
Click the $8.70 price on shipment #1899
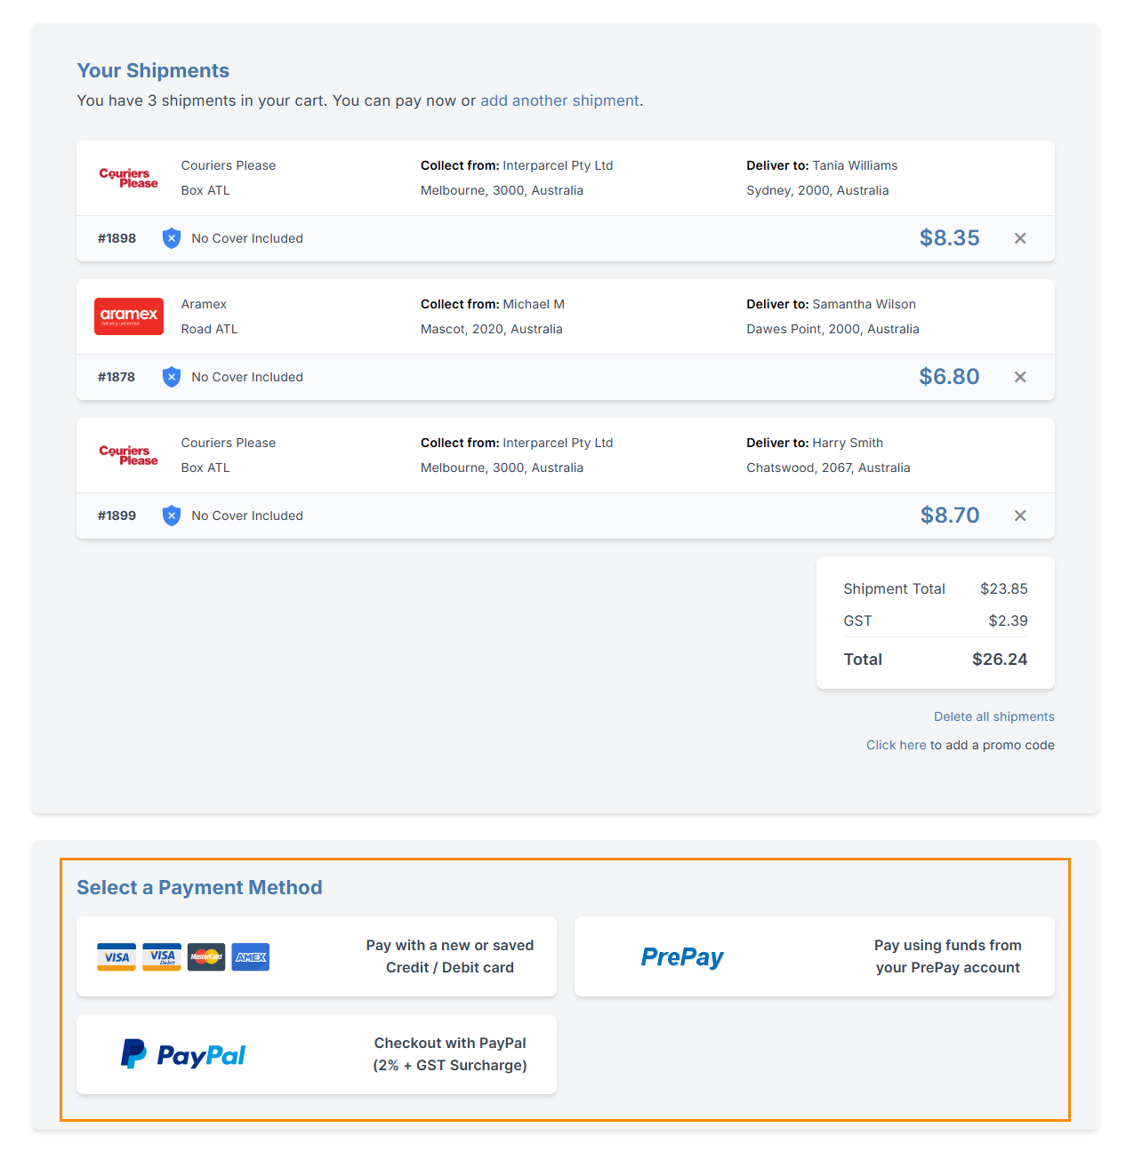click(949, 516)
